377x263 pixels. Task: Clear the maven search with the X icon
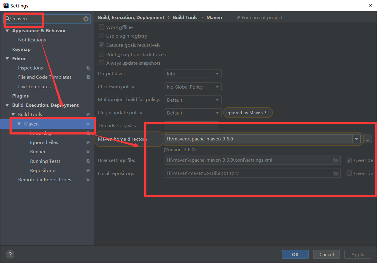click(x=86, y=19)
